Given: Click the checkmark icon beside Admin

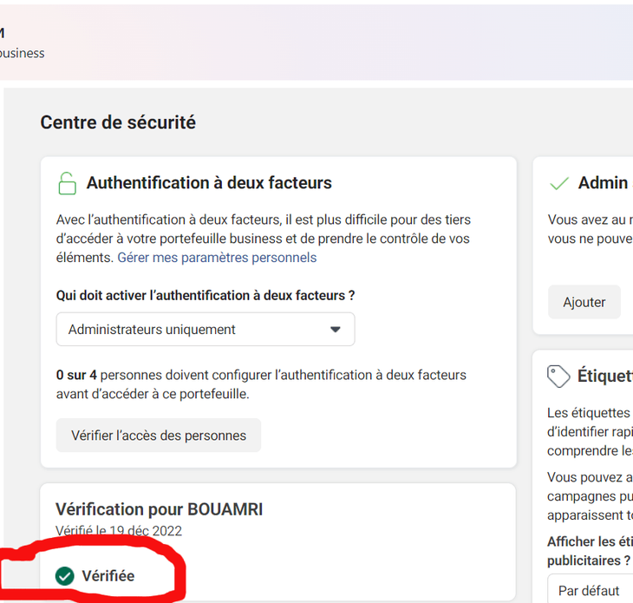Looking at the screenshot, I should pyautogui.click(x=560, y=183).
